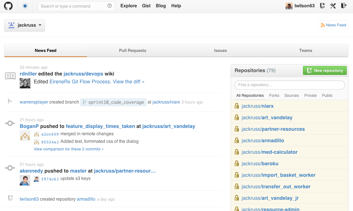Open Explore in the top navigation
Viewport: 353px width, 211px height.
129,6
